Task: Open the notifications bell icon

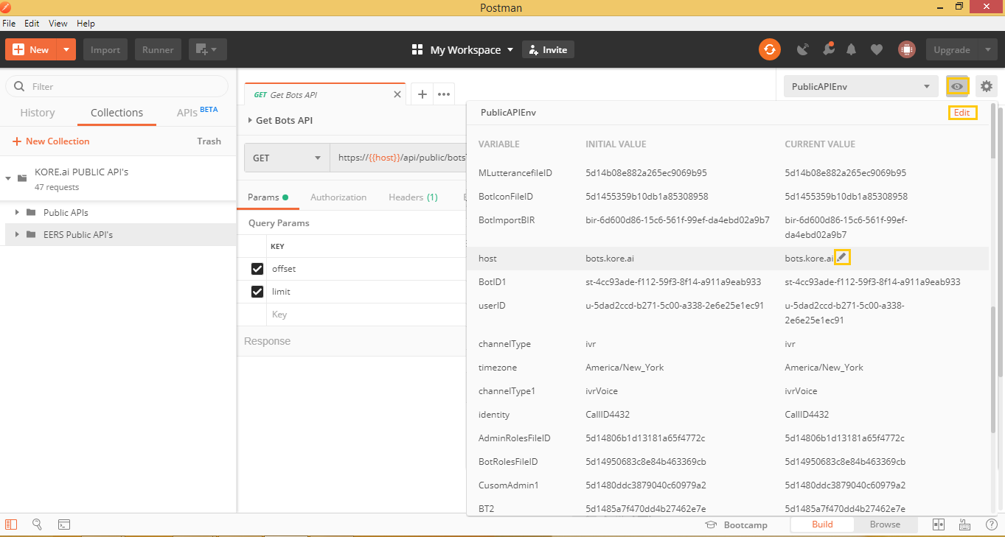Action: point(852,49)
